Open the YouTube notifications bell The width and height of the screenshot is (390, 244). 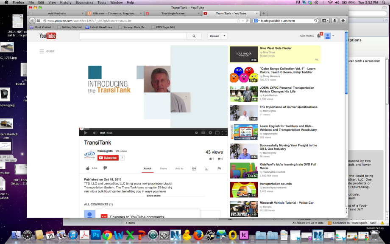(x=319, y=36)
